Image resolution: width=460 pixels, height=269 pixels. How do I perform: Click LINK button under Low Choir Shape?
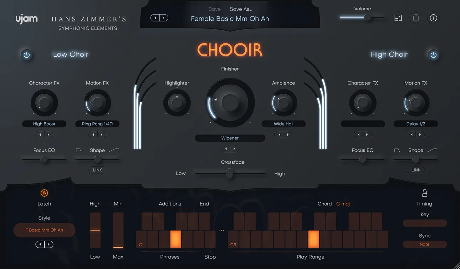tap(97, 170)
